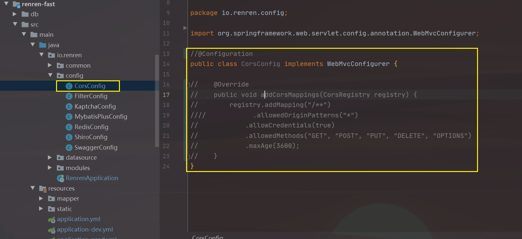522x239 pixels.
Task: Collapse the io.renren package arrow
Action: pos(41,55)
